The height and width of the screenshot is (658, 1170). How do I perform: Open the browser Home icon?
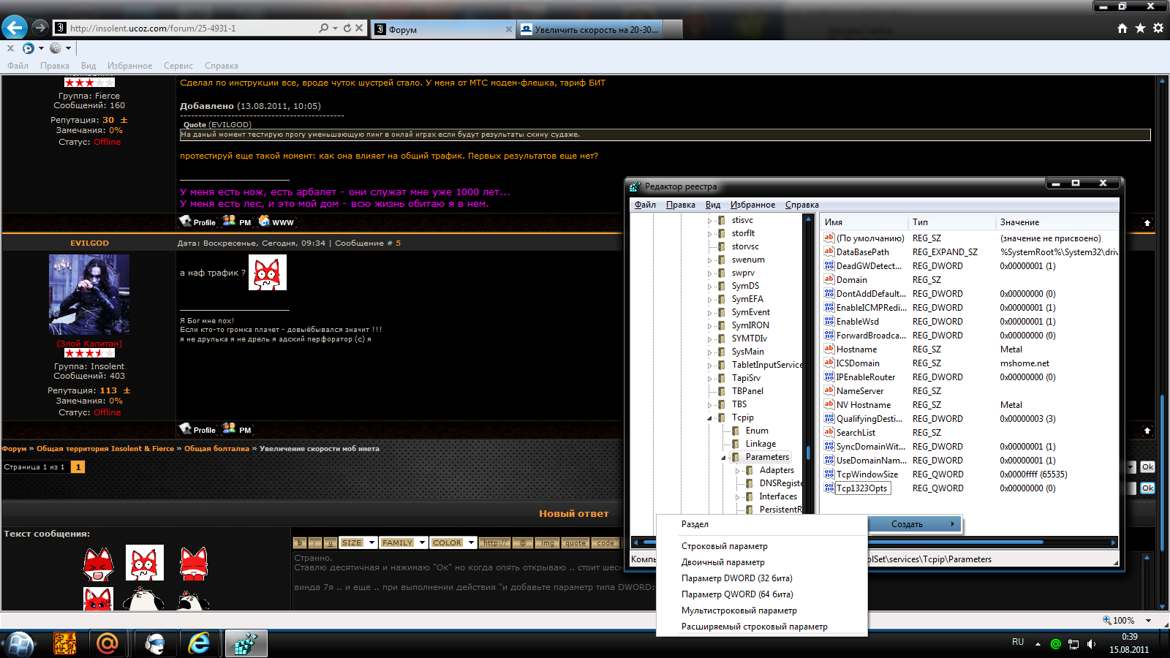click(x=1122, y=28)
